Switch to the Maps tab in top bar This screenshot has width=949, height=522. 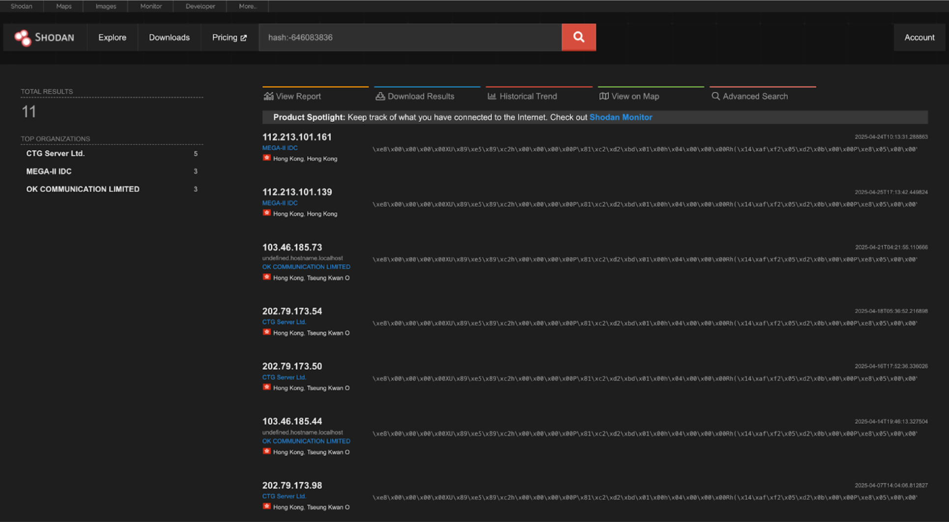point(63,6)
